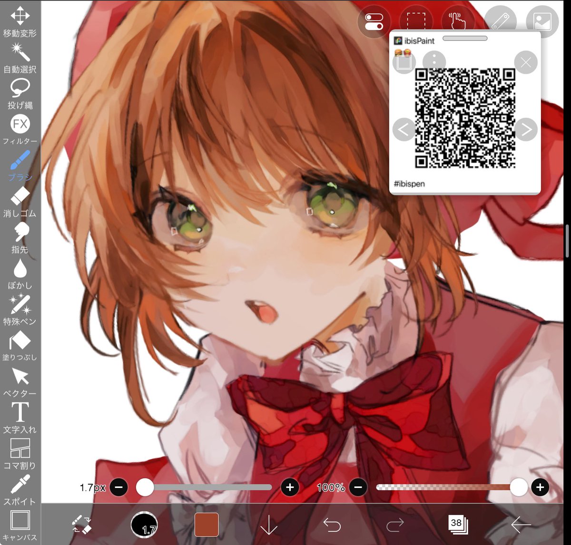Select the Eraser (消しゴム) tool
571x545 pixels.
[x=20, y=202]
